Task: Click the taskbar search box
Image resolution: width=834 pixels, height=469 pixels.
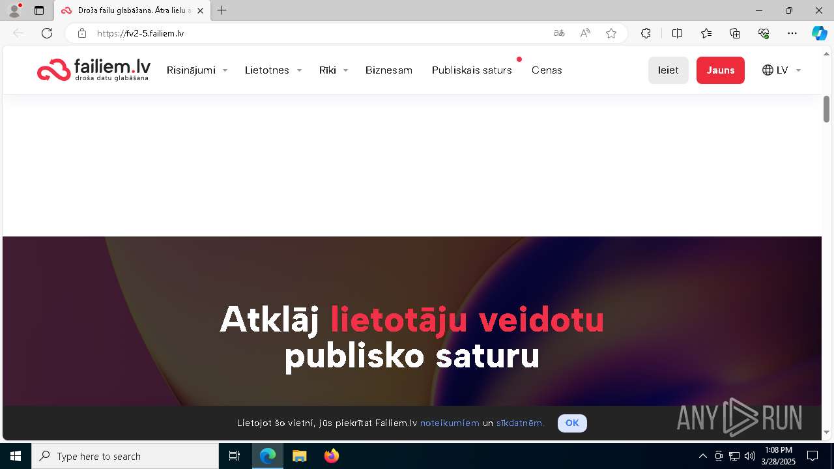Action: point(125,456)
